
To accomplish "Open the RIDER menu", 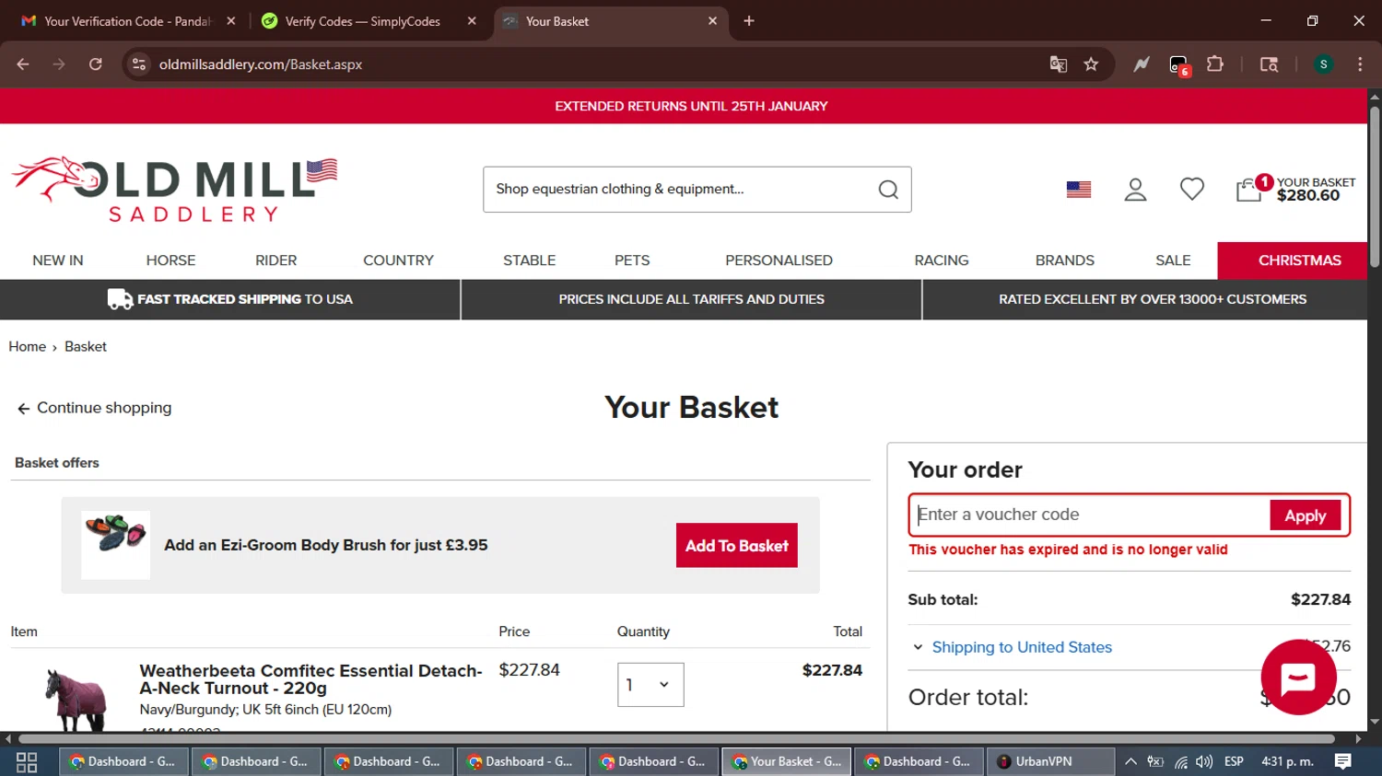I will point(276,261).
